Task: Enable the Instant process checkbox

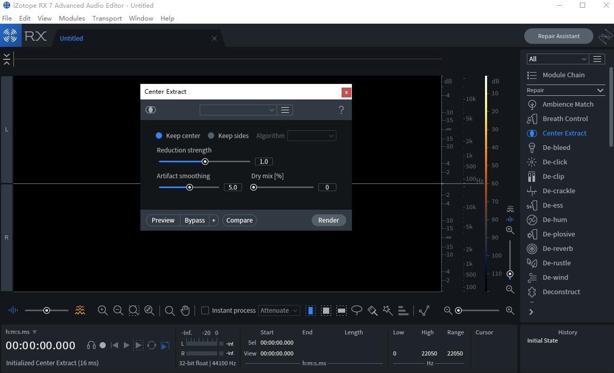Action: tap(205, 311)
